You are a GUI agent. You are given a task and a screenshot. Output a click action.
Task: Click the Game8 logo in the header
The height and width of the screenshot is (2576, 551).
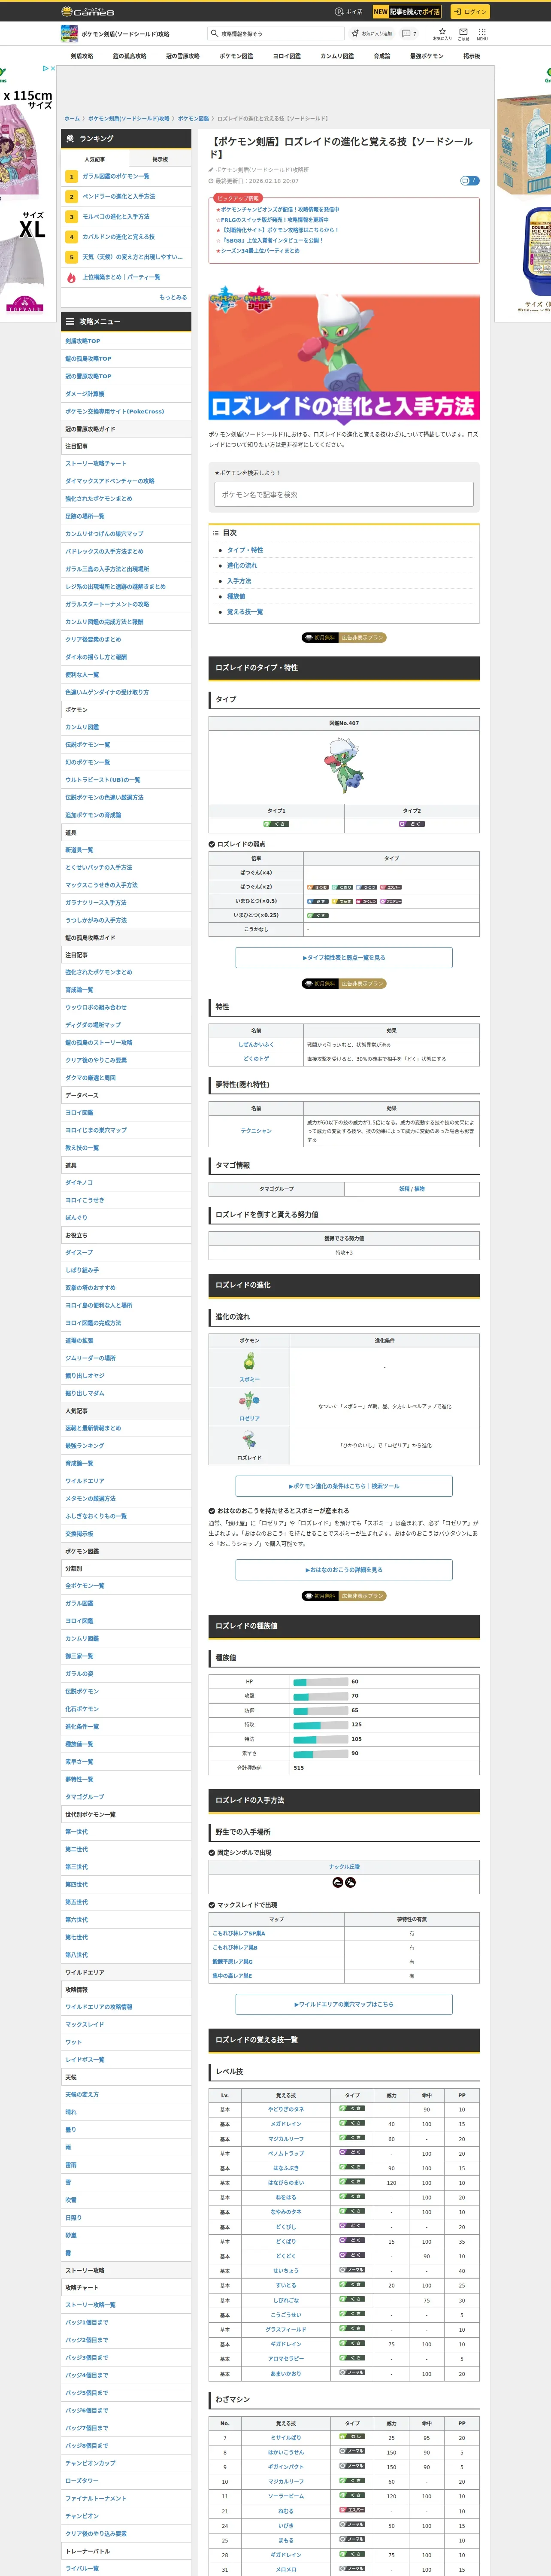click(88, 11)
